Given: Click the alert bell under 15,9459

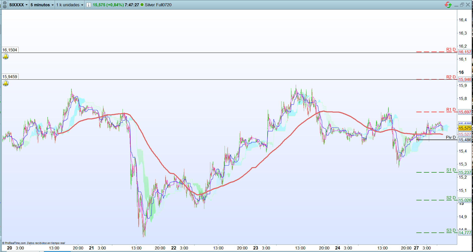Looking at the screenshot, I should pos(6,83).
